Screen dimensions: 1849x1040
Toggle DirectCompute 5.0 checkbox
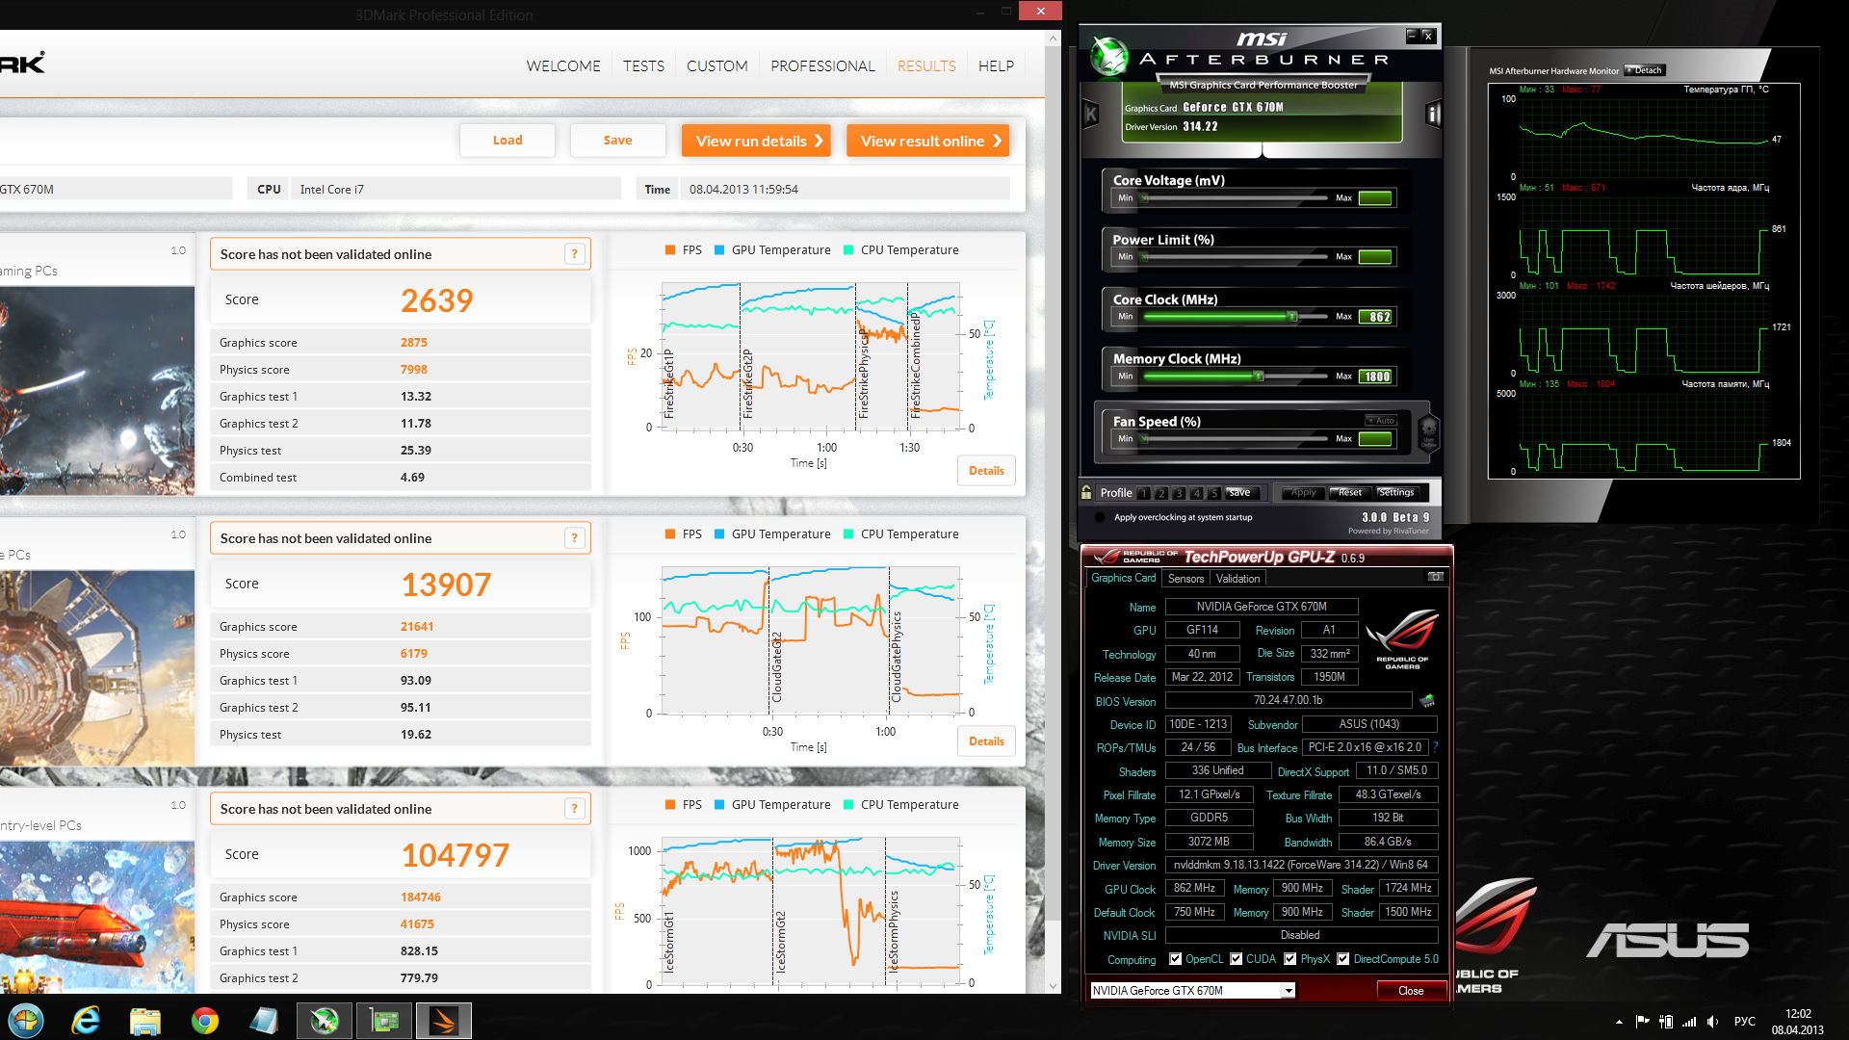point(1342,959)
